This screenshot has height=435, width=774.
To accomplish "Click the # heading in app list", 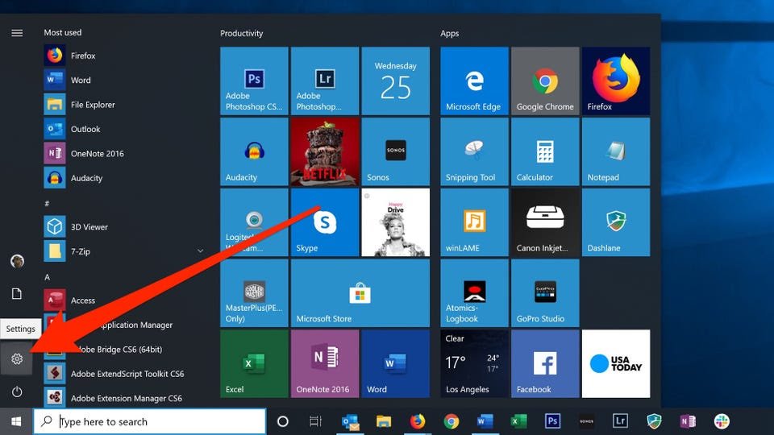I will pos(47,203).
